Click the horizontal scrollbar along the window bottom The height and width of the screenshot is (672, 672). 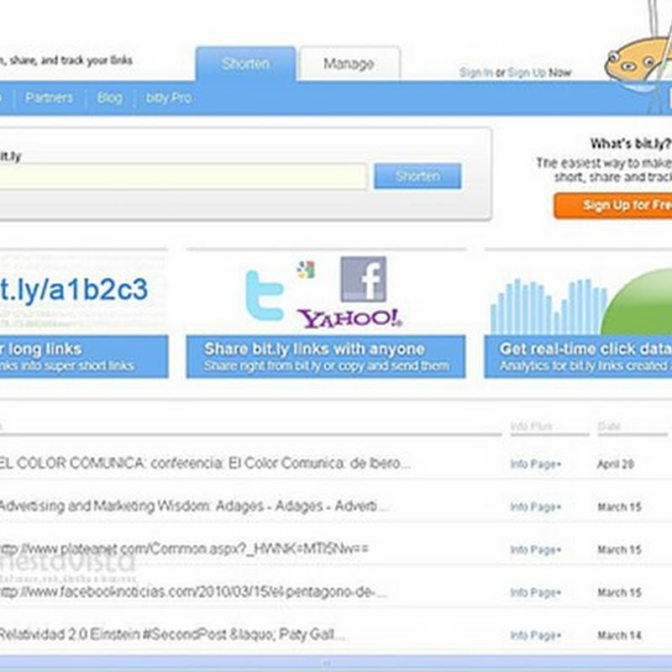(336, 663)
